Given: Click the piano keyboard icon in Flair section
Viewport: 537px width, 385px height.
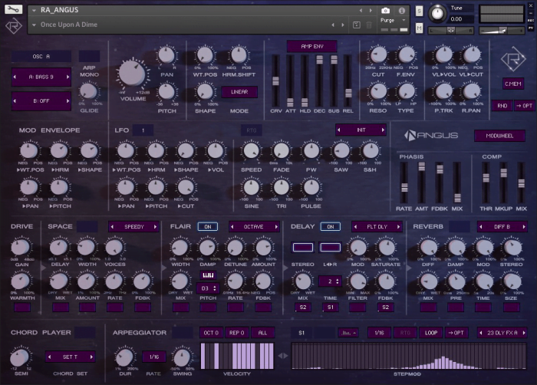Looking at the screenshot, I should 208,275.
